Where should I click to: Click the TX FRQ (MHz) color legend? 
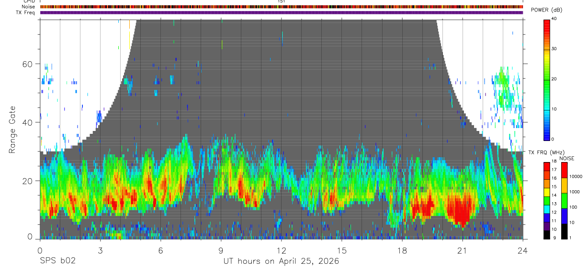coord(547,200)
